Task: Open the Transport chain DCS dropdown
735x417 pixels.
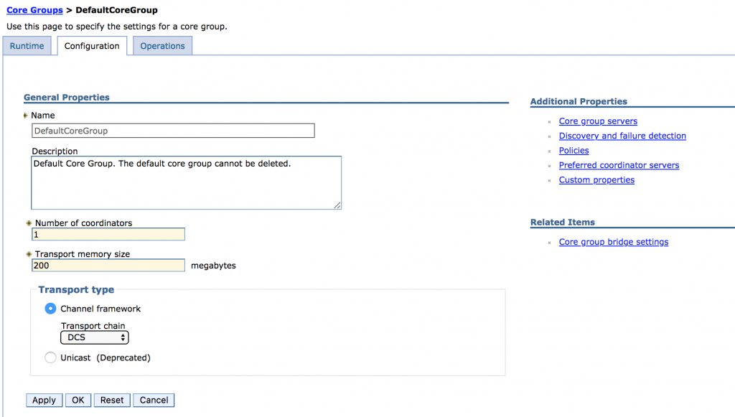Action: click(95, 337)
